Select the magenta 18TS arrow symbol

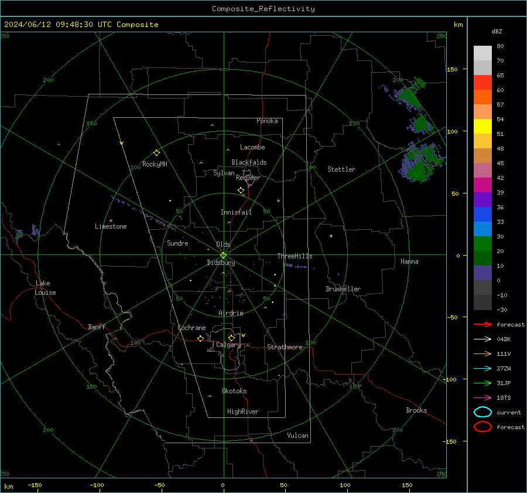coord(482,398)
